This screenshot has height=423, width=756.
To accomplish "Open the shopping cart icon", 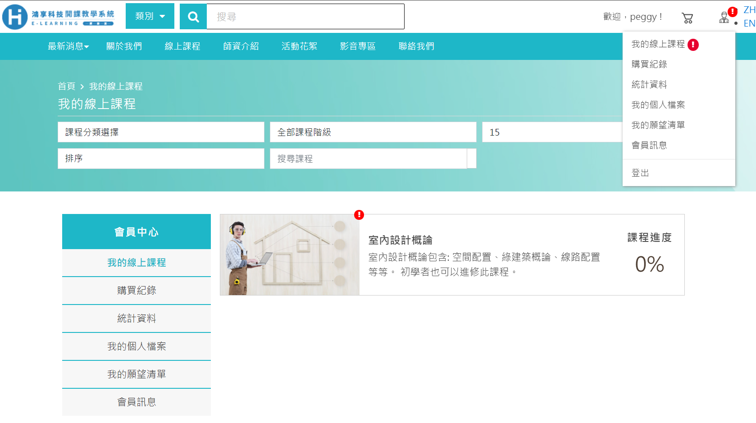I will pyautogui.click(x=687, y=18).
